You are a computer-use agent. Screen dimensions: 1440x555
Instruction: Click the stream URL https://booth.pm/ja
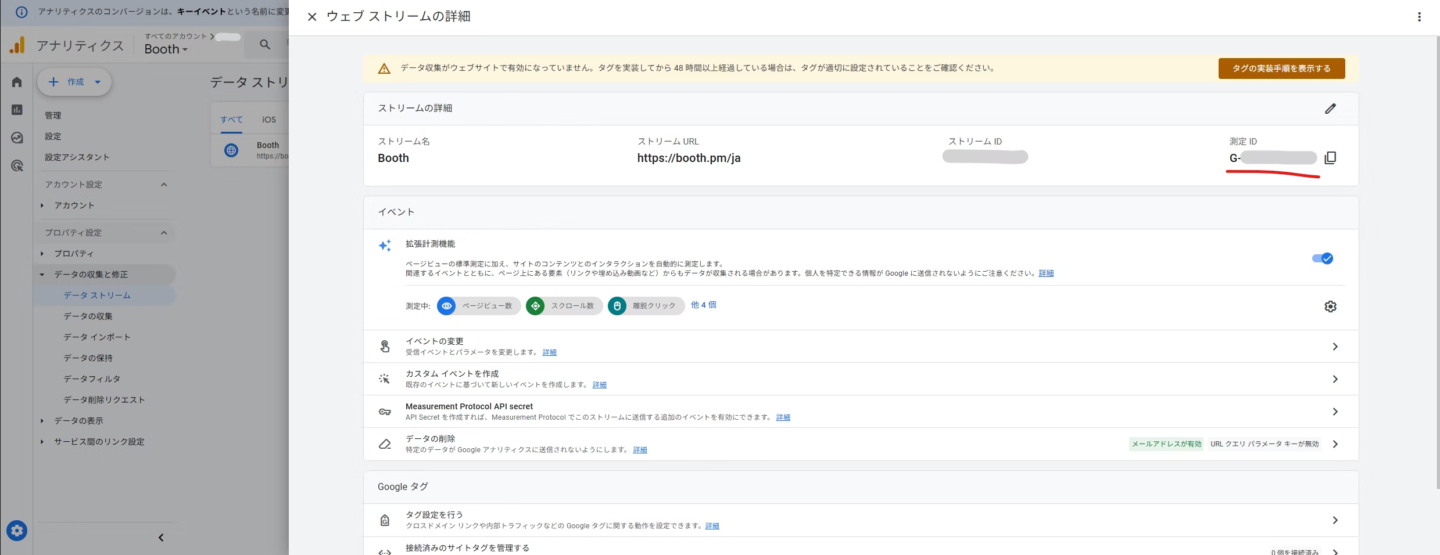pyautogui.click(x=689, y=158)
